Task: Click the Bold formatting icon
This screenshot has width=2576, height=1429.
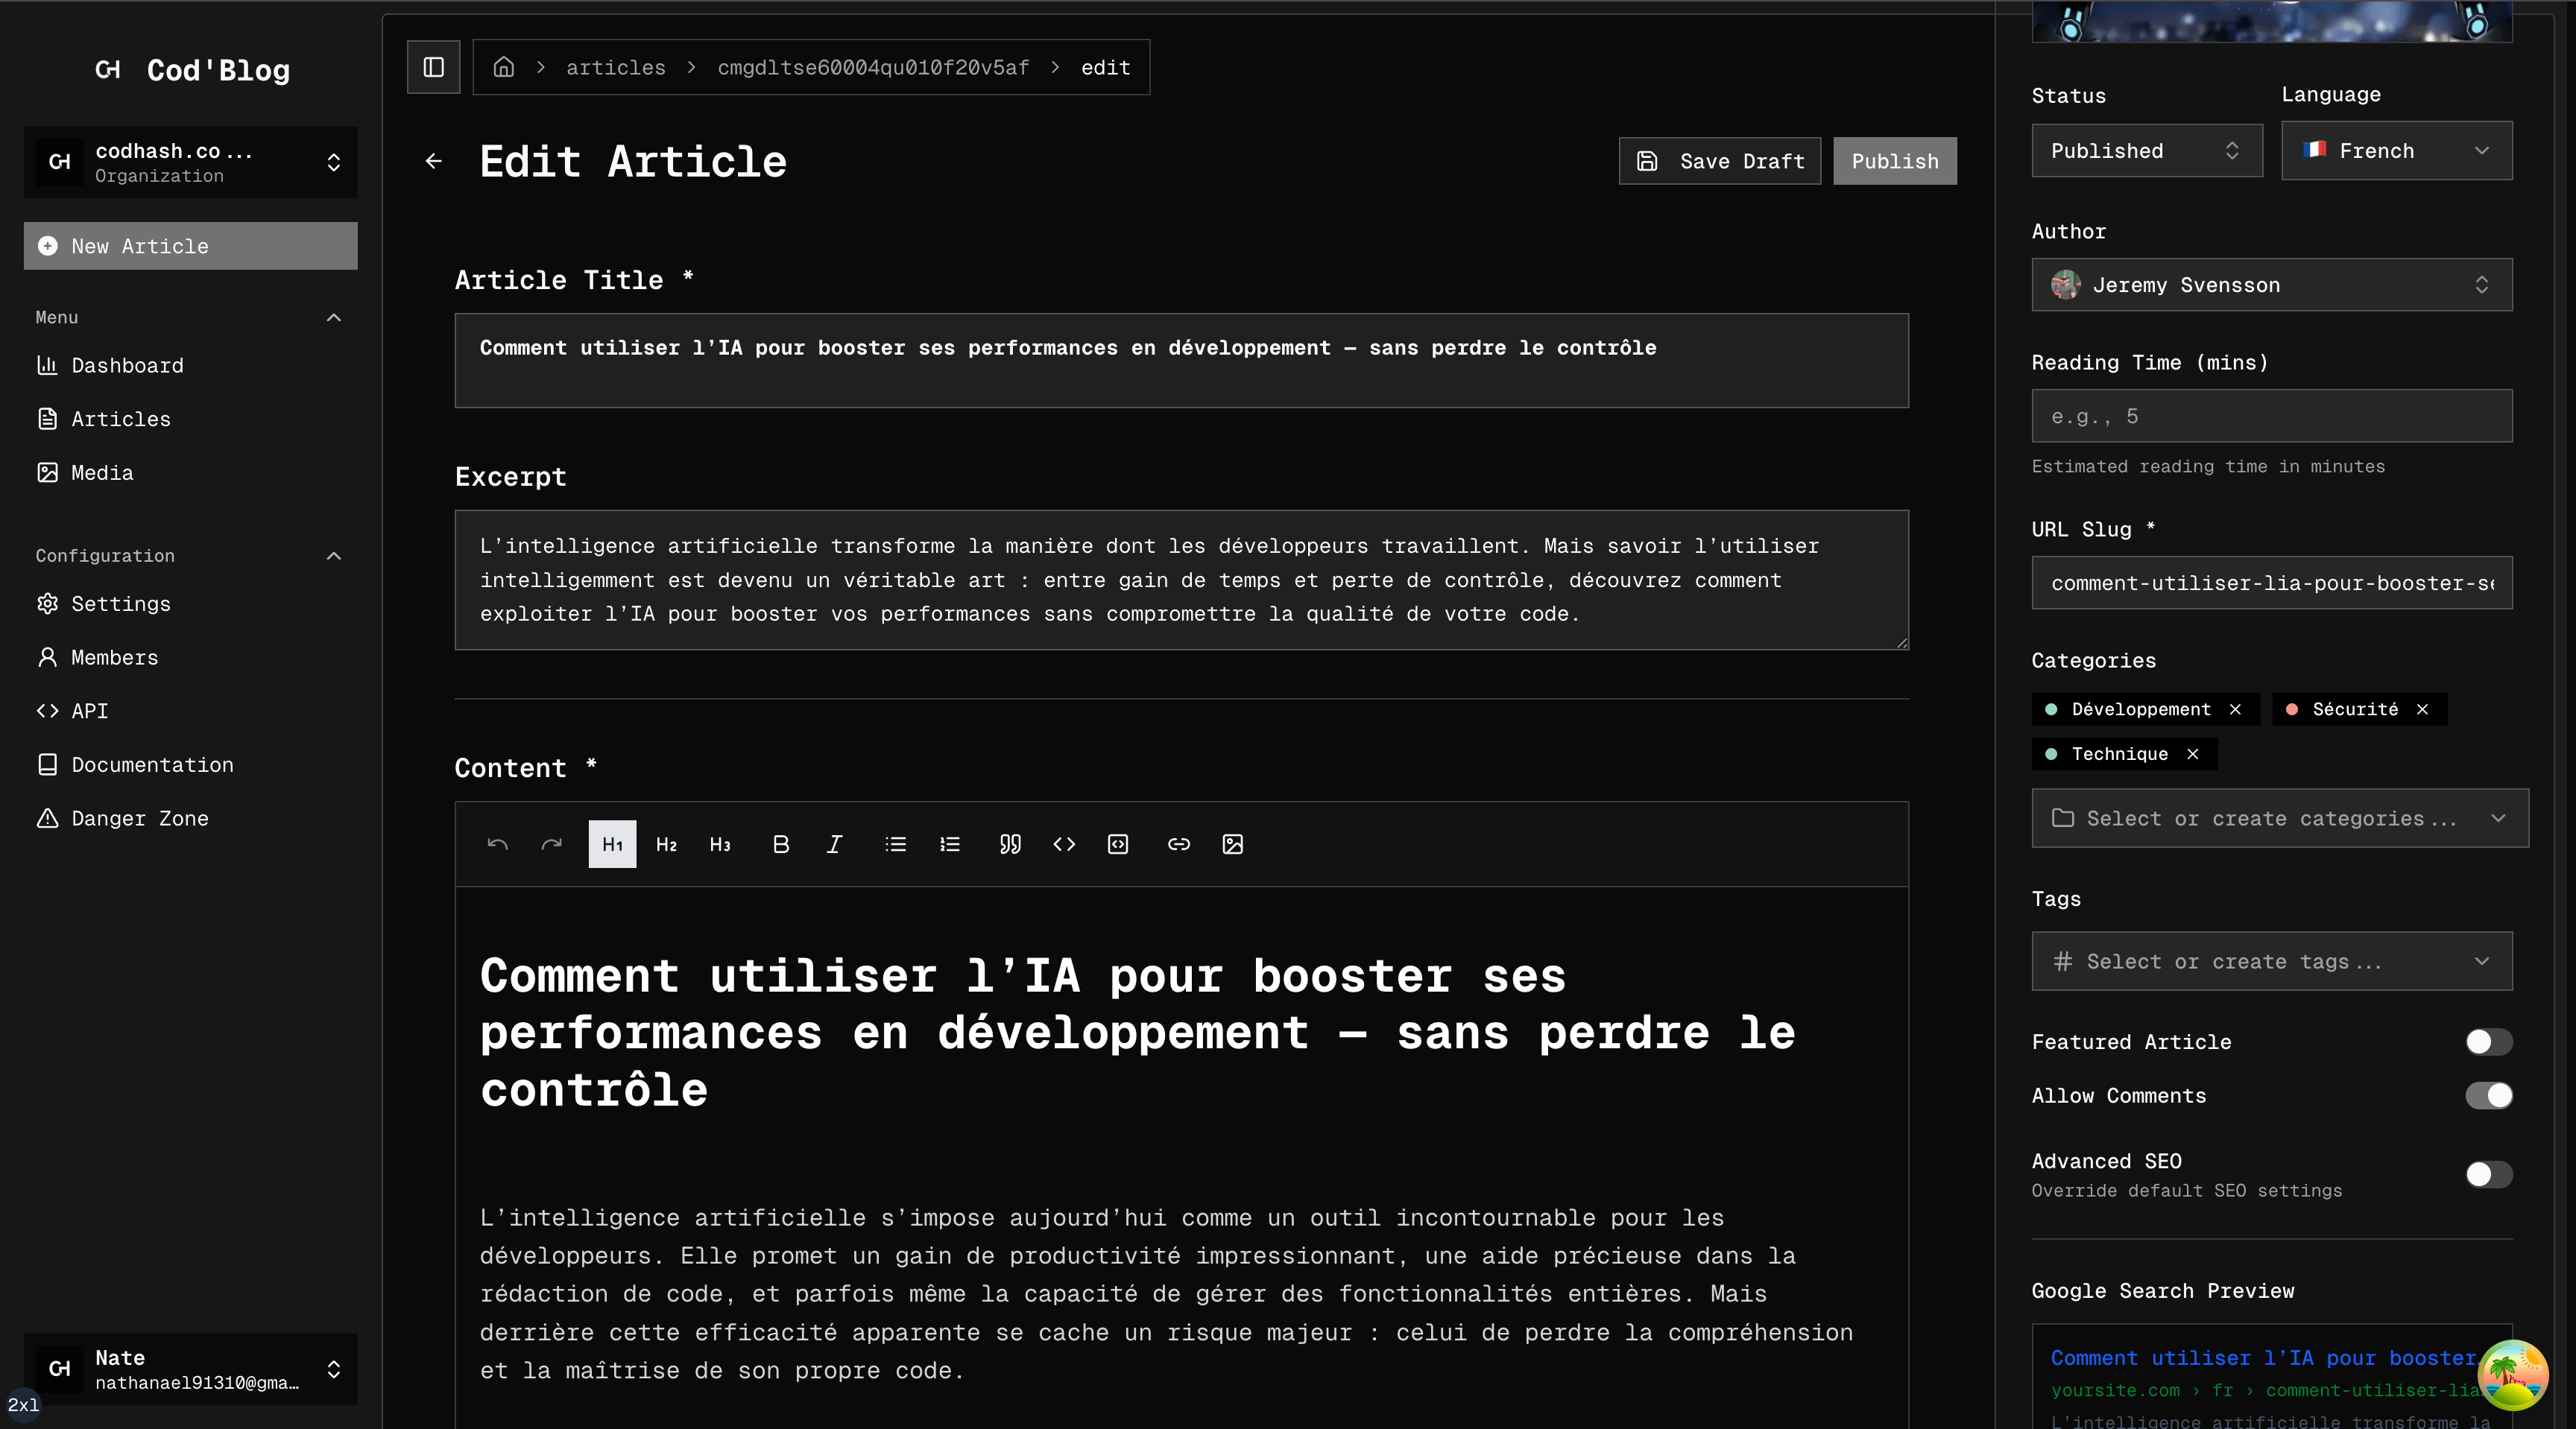Action: [781, 844]
